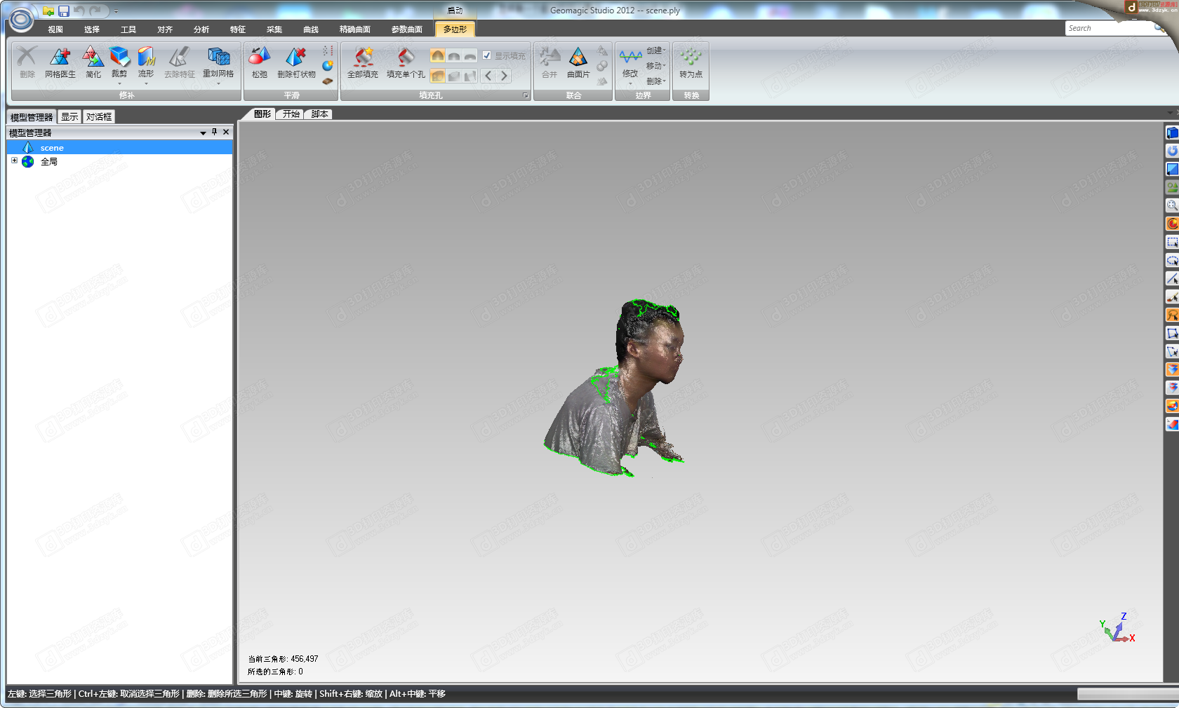Click the previous hole arrow button
The width and height of the screenshot is (1179, 708).
488,76
